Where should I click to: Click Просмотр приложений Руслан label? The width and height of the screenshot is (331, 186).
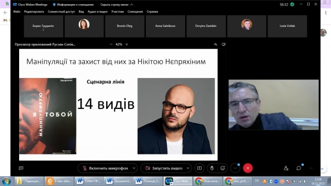click(x=45, y=44)
